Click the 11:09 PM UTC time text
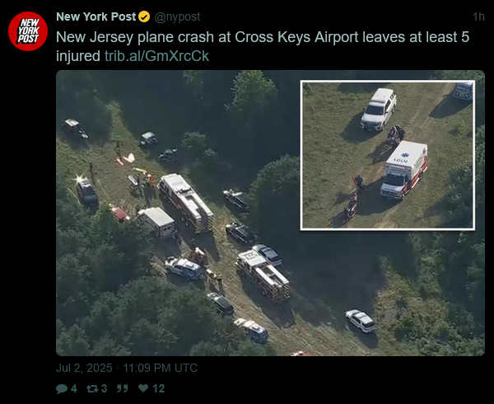Viewport: 494px width, 404px height. [x=160, y=368]
